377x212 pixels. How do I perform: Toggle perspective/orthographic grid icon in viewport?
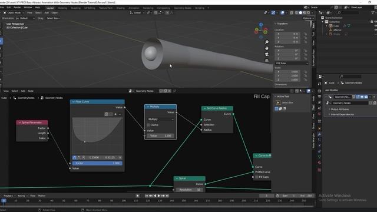[x=267, y=61]
